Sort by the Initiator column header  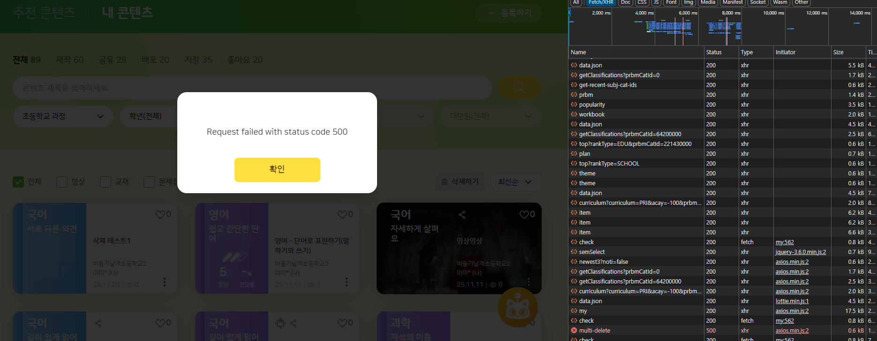[802, 52]
